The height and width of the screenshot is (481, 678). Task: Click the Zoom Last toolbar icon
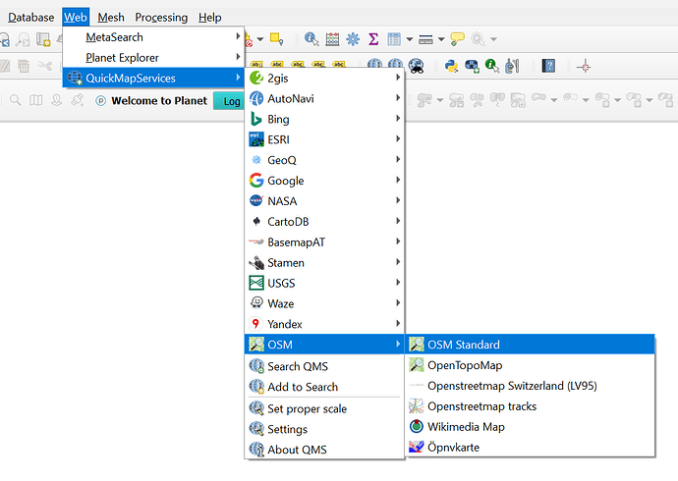(4, 39)
